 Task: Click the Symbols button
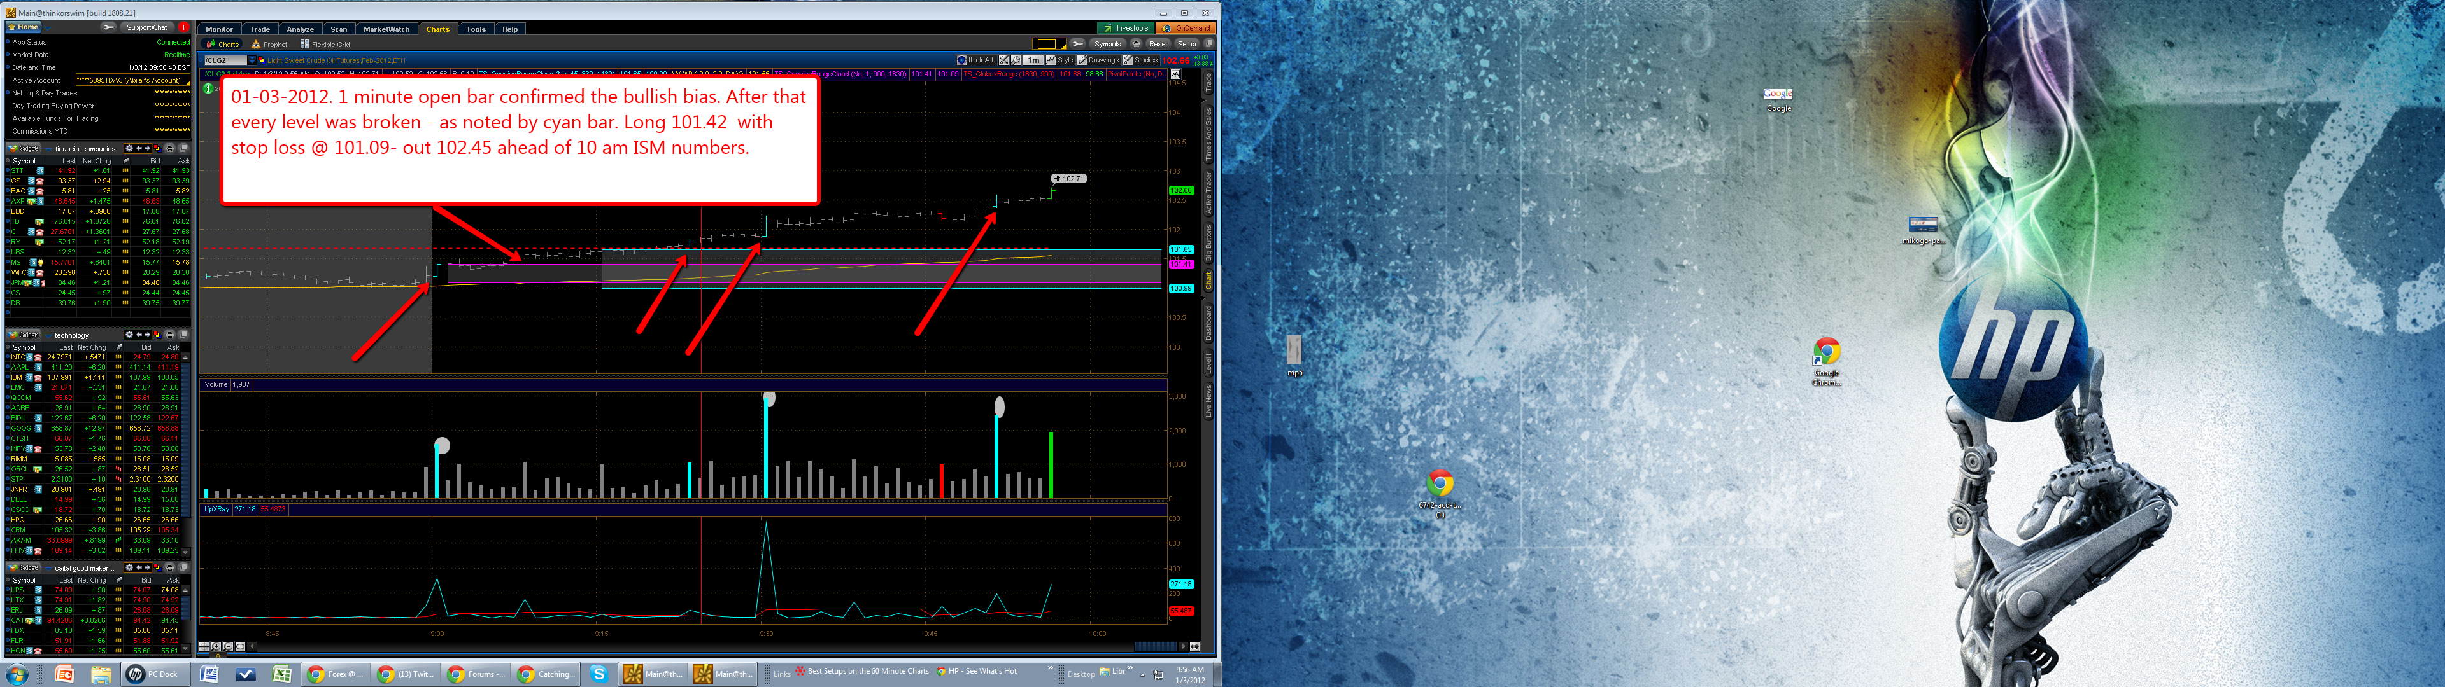coord(1108,44)
